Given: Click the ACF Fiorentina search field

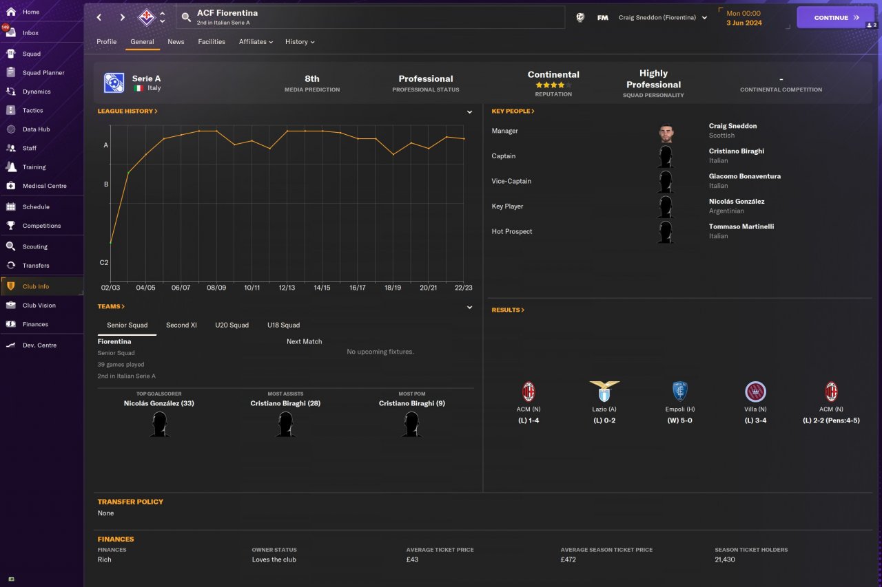Looking at the screenshot, I should [x=370, y=17].
